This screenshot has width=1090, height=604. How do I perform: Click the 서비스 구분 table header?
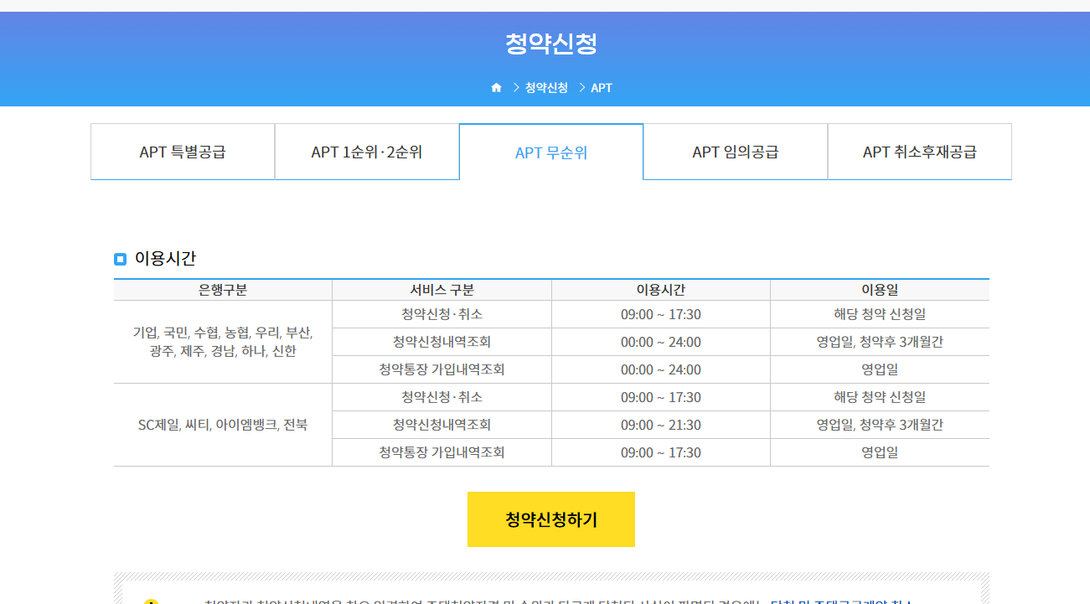coord(442,288)
